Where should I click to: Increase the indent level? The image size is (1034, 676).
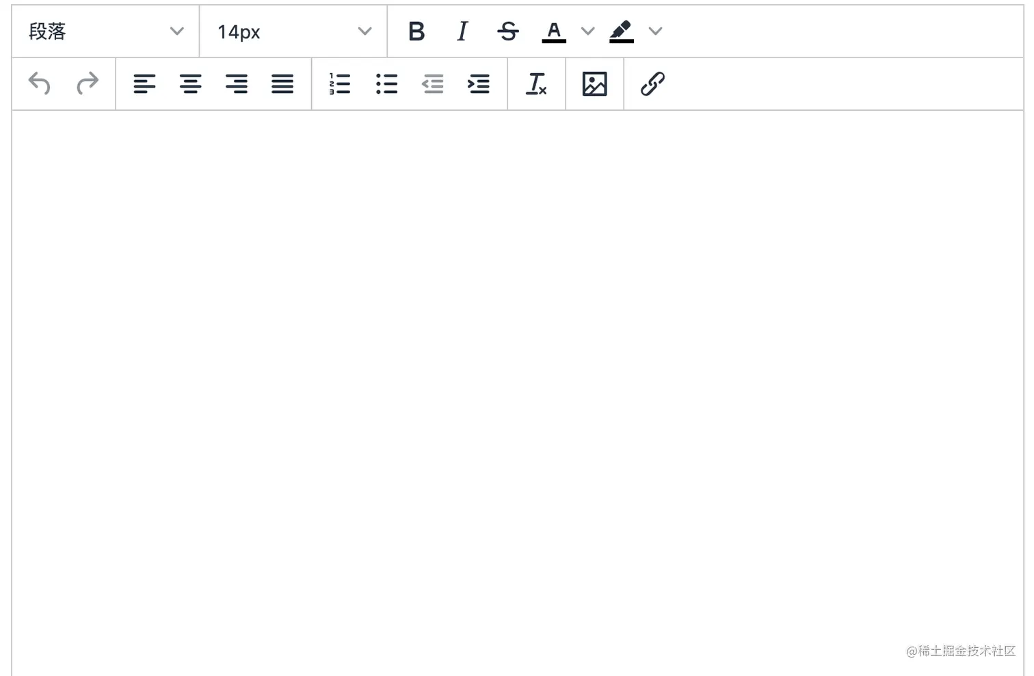tap(479, 84)
